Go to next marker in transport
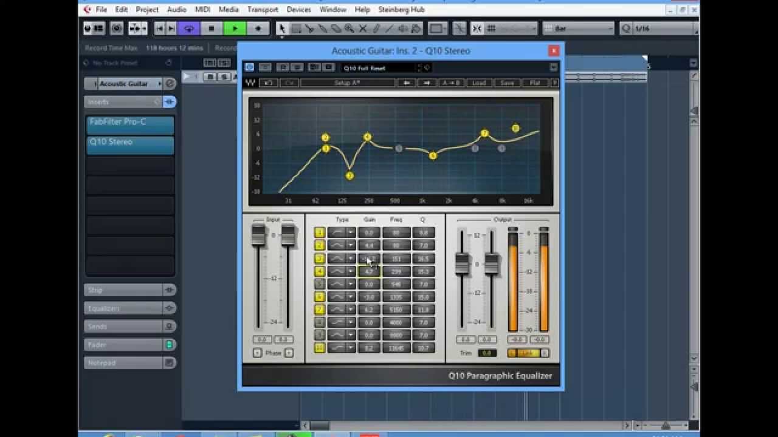Image resolution: width=778 pixels, height=437 pixels. [171, 28]
